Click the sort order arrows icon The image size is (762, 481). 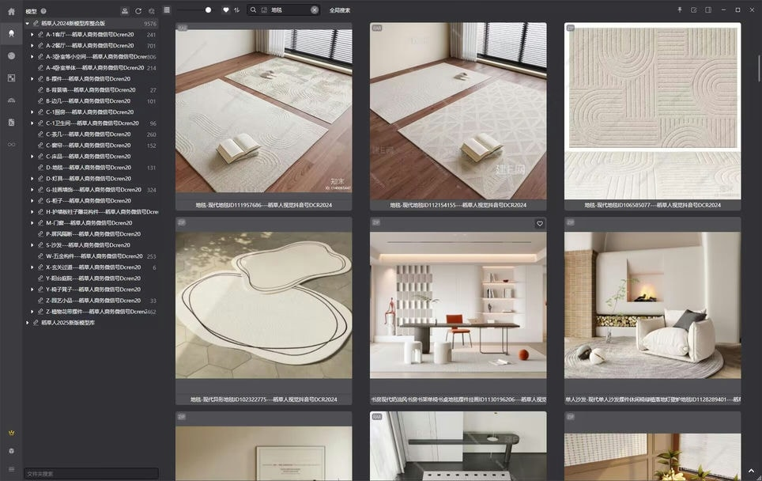tap(236, 10)
